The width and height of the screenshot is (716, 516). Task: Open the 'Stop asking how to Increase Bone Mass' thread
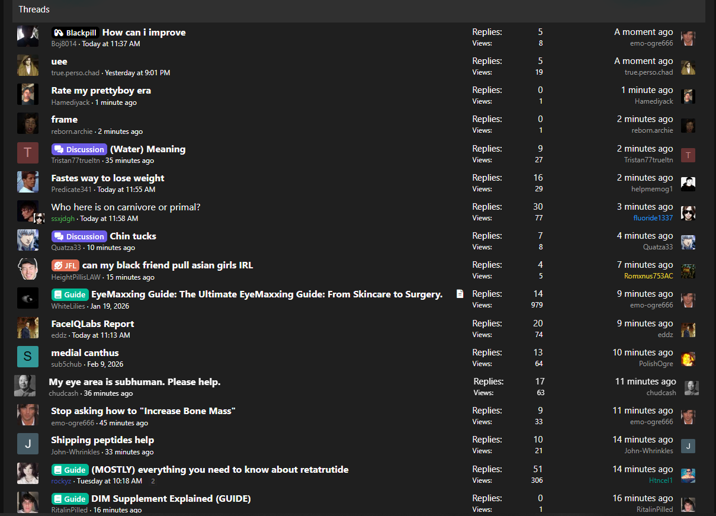[x=143, y=411]
